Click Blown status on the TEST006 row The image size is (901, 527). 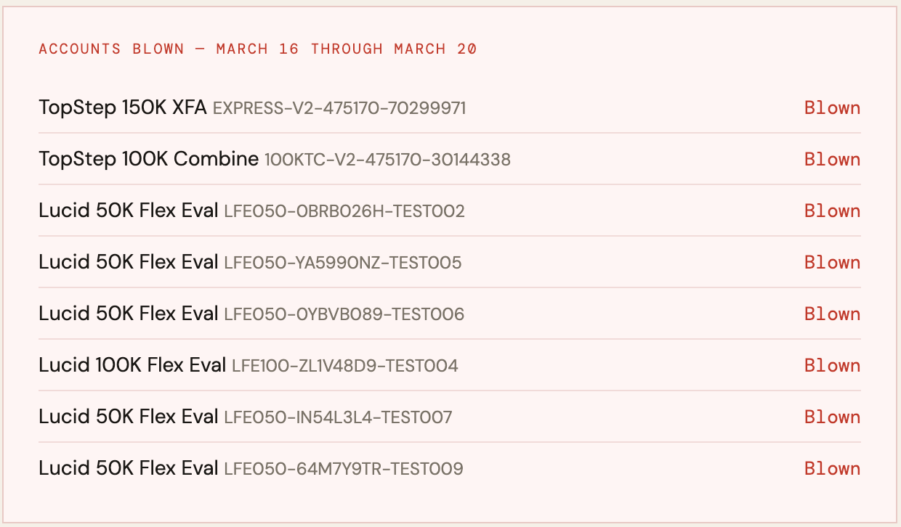click(x=832, y=314)
